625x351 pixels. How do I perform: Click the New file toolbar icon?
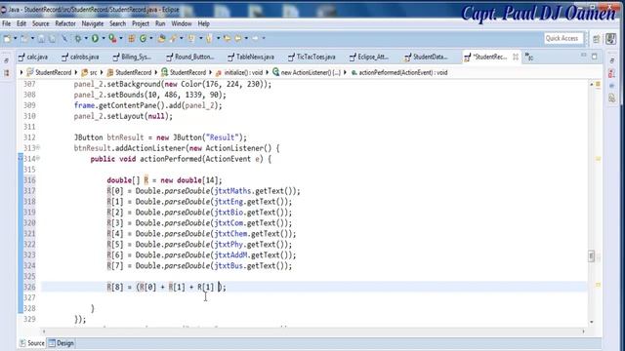7,39
